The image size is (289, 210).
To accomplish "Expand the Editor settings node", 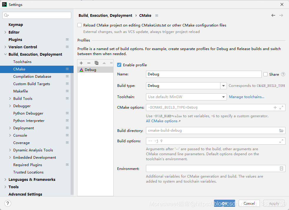I will point(5,32).
